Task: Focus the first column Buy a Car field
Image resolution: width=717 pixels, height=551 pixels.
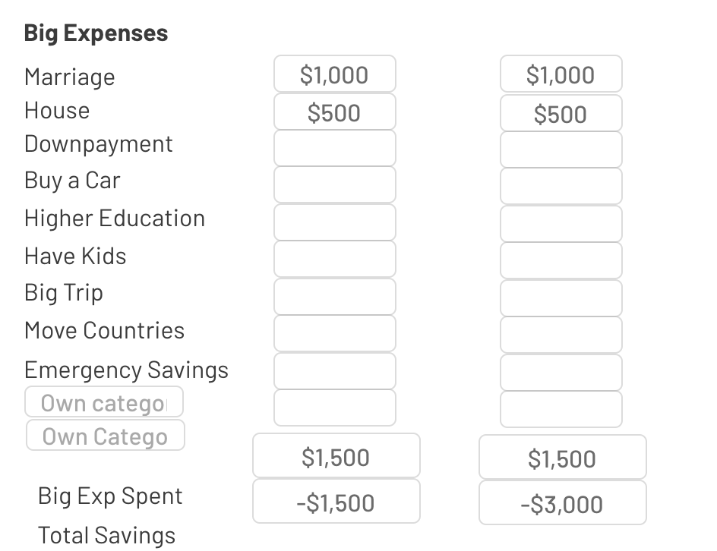Action: [x=335, y=184]
